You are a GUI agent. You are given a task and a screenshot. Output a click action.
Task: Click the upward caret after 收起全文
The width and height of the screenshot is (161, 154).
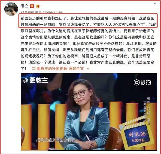tap(88, 69)
